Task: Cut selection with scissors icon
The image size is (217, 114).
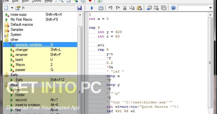Action: [x=125, y=8]
